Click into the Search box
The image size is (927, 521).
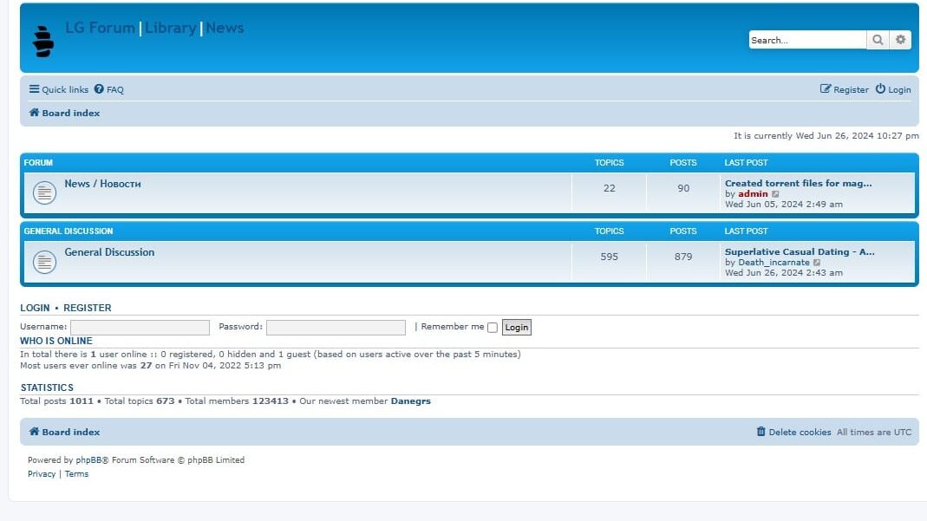tap(806, 40)
